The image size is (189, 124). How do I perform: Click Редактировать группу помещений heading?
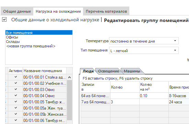point(146,20)
